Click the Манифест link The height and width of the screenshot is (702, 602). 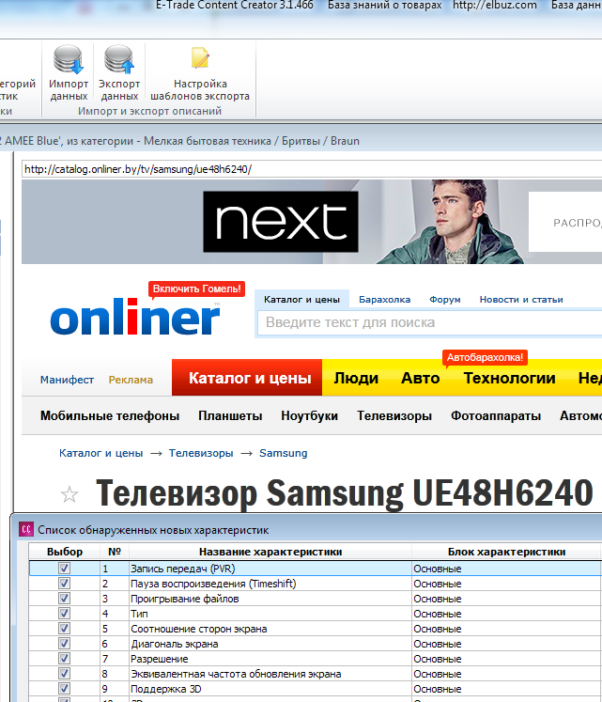click(x=67, y=380)
